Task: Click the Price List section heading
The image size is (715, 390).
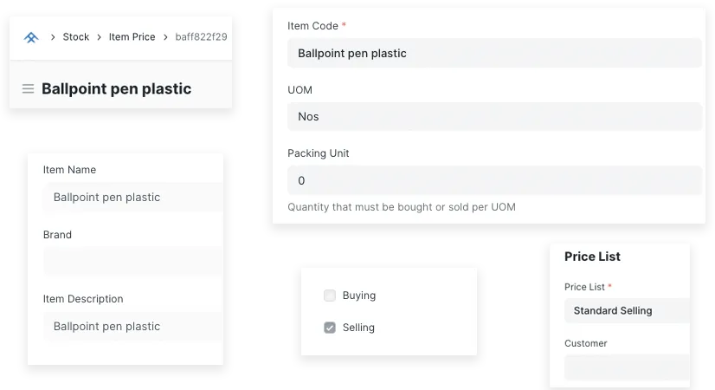Action: (x=592, y=257)
